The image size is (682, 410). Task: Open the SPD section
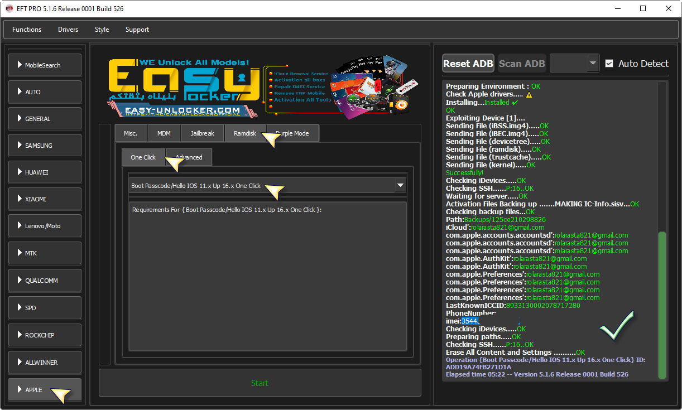[45, 308]
